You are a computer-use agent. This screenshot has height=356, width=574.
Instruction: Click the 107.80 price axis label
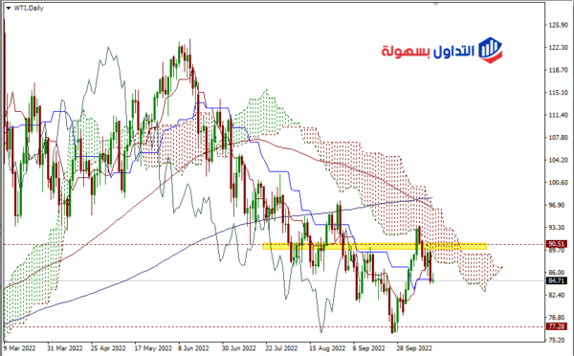[558, 138]
